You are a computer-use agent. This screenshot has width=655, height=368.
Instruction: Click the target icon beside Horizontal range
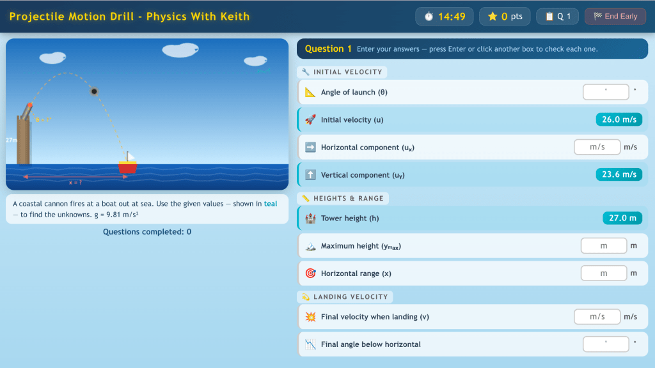[310, 273]
